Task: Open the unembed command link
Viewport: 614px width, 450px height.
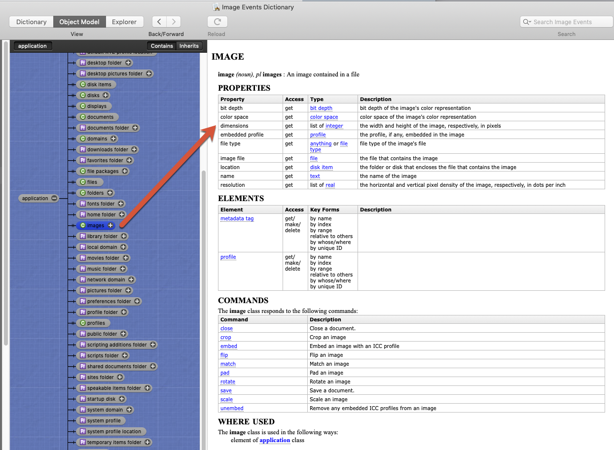Action: 232,408
